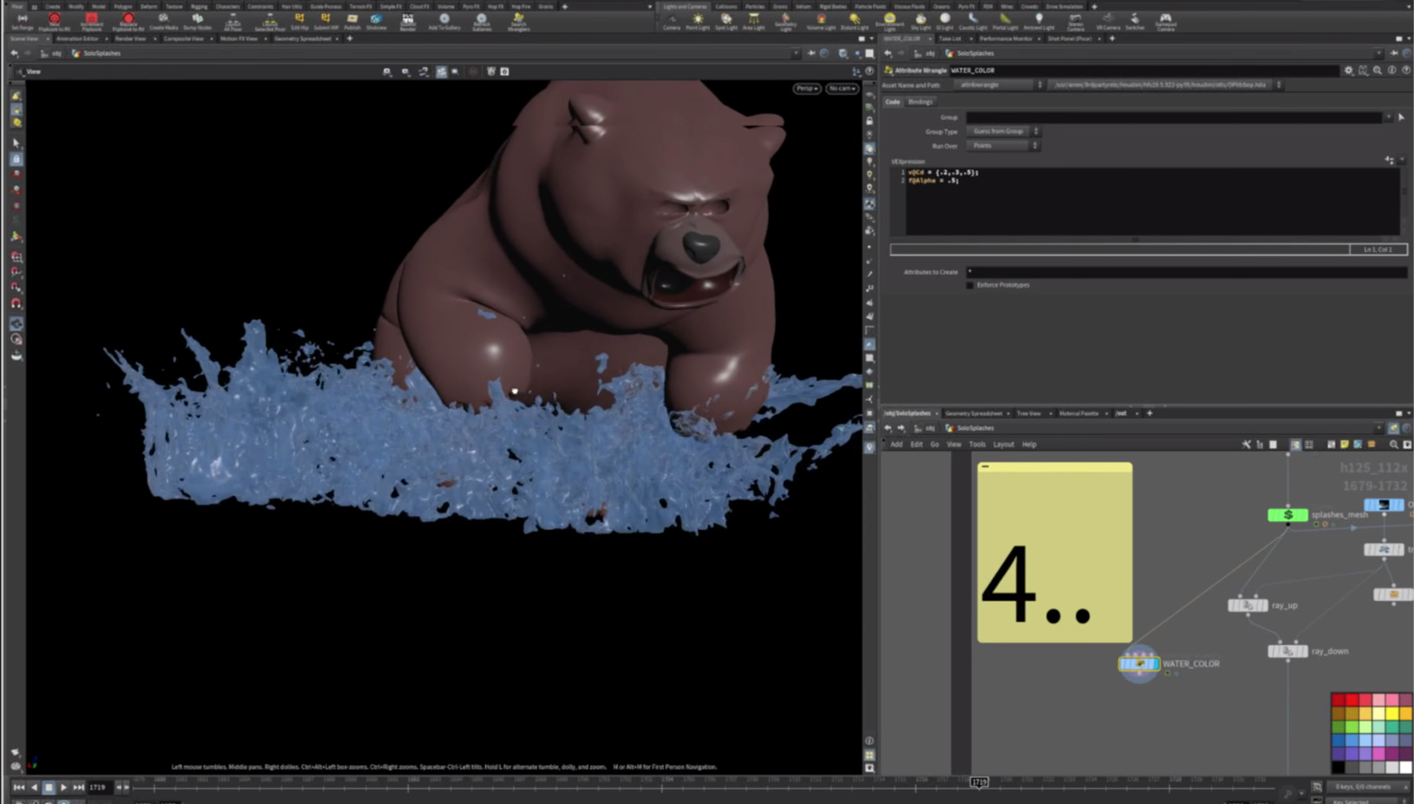Viewport: 1414px width, 804px height.
Task: Open the Persp viewport dropdown
Action: [807, 88]
